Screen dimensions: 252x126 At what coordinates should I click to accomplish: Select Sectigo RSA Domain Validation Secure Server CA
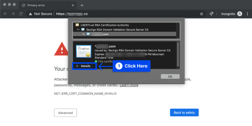(125, 29)
